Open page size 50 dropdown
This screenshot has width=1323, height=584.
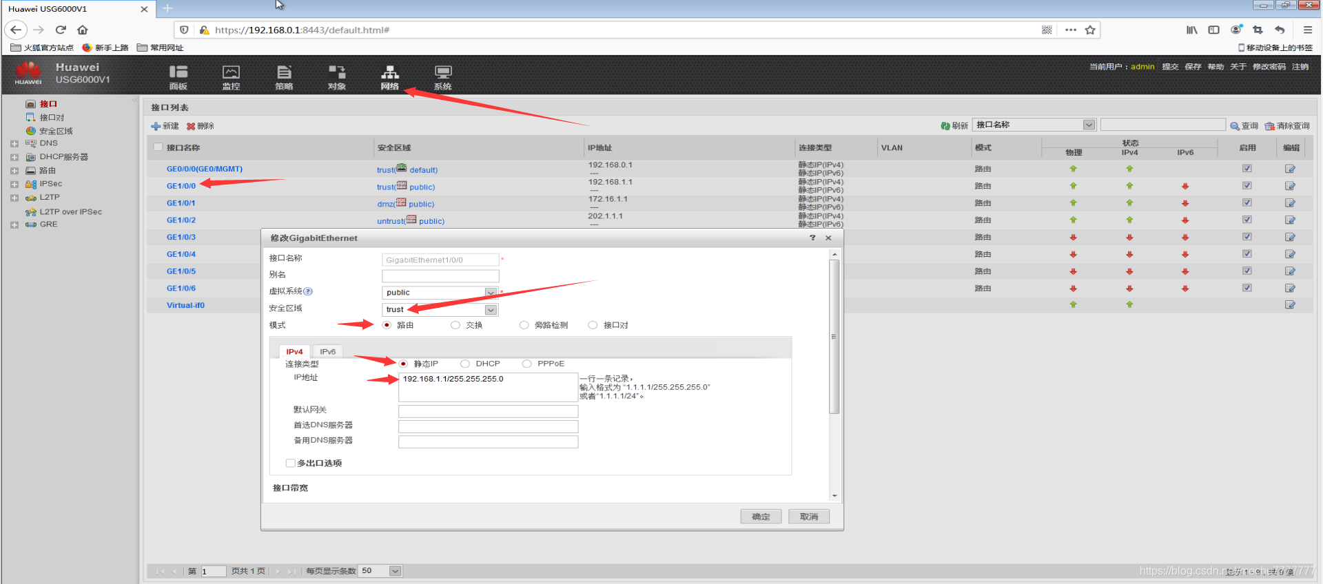pos(395,571)
